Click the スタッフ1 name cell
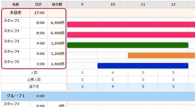The height and width of the screenshot is (107, 195). click(x=16, y=23)
